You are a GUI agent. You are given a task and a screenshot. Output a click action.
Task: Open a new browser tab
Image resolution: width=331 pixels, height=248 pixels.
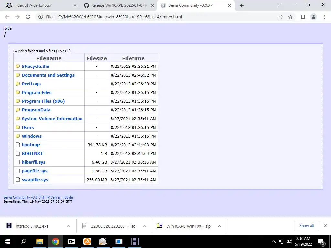click(x=242, y=5)
